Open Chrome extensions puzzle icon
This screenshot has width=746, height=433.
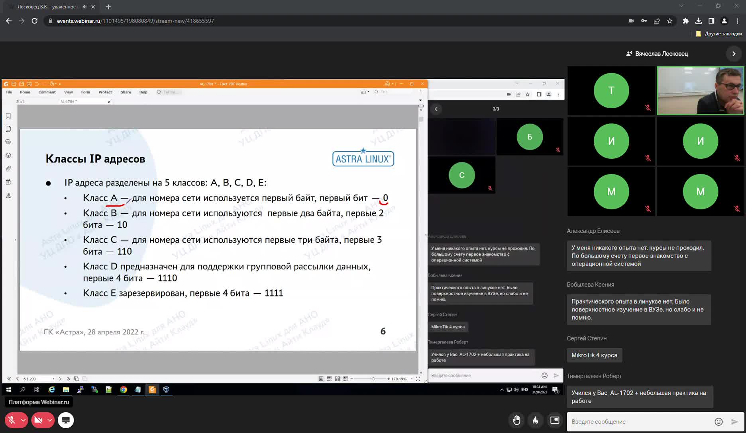(x=685, y=21)
